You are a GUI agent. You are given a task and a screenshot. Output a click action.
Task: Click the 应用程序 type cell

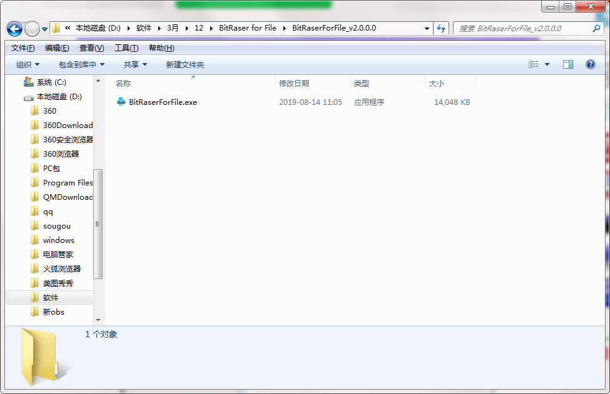tap(369, 102)
